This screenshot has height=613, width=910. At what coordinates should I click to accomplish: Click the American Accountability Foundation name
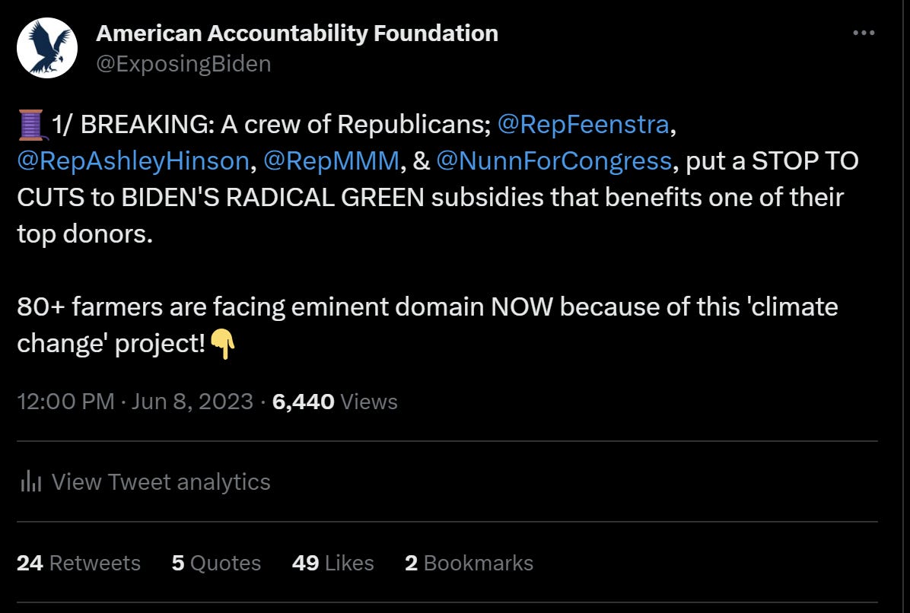click(297, 33)
